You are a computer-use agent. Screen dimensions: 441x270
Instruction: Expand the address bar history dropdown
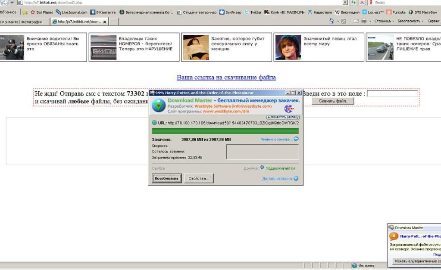click(x=345, y=3)
